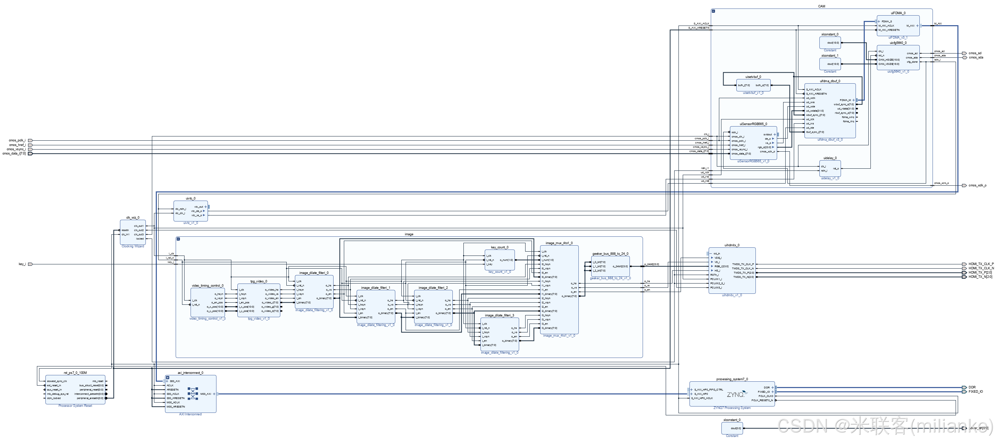This screenshot has width=995, height=443.
Task: Expand vtc_out interface on uivtc_0
Action: [x=205, y=207]
